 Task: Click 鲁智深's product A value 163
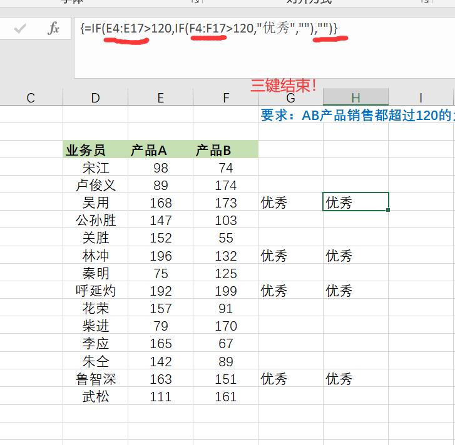coord(160,379)
